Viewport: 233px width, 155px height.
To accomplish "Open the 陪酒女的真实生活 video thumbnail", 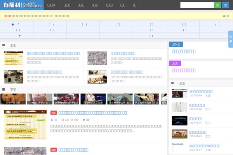I will [93, 99].
